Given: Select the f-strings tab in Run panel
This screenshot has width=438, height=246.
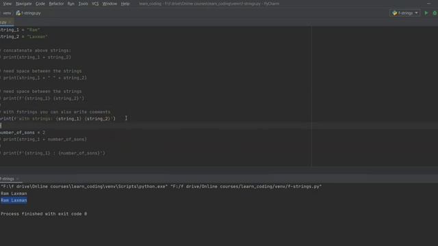Looking at the screenshot, I should (7, 179).
